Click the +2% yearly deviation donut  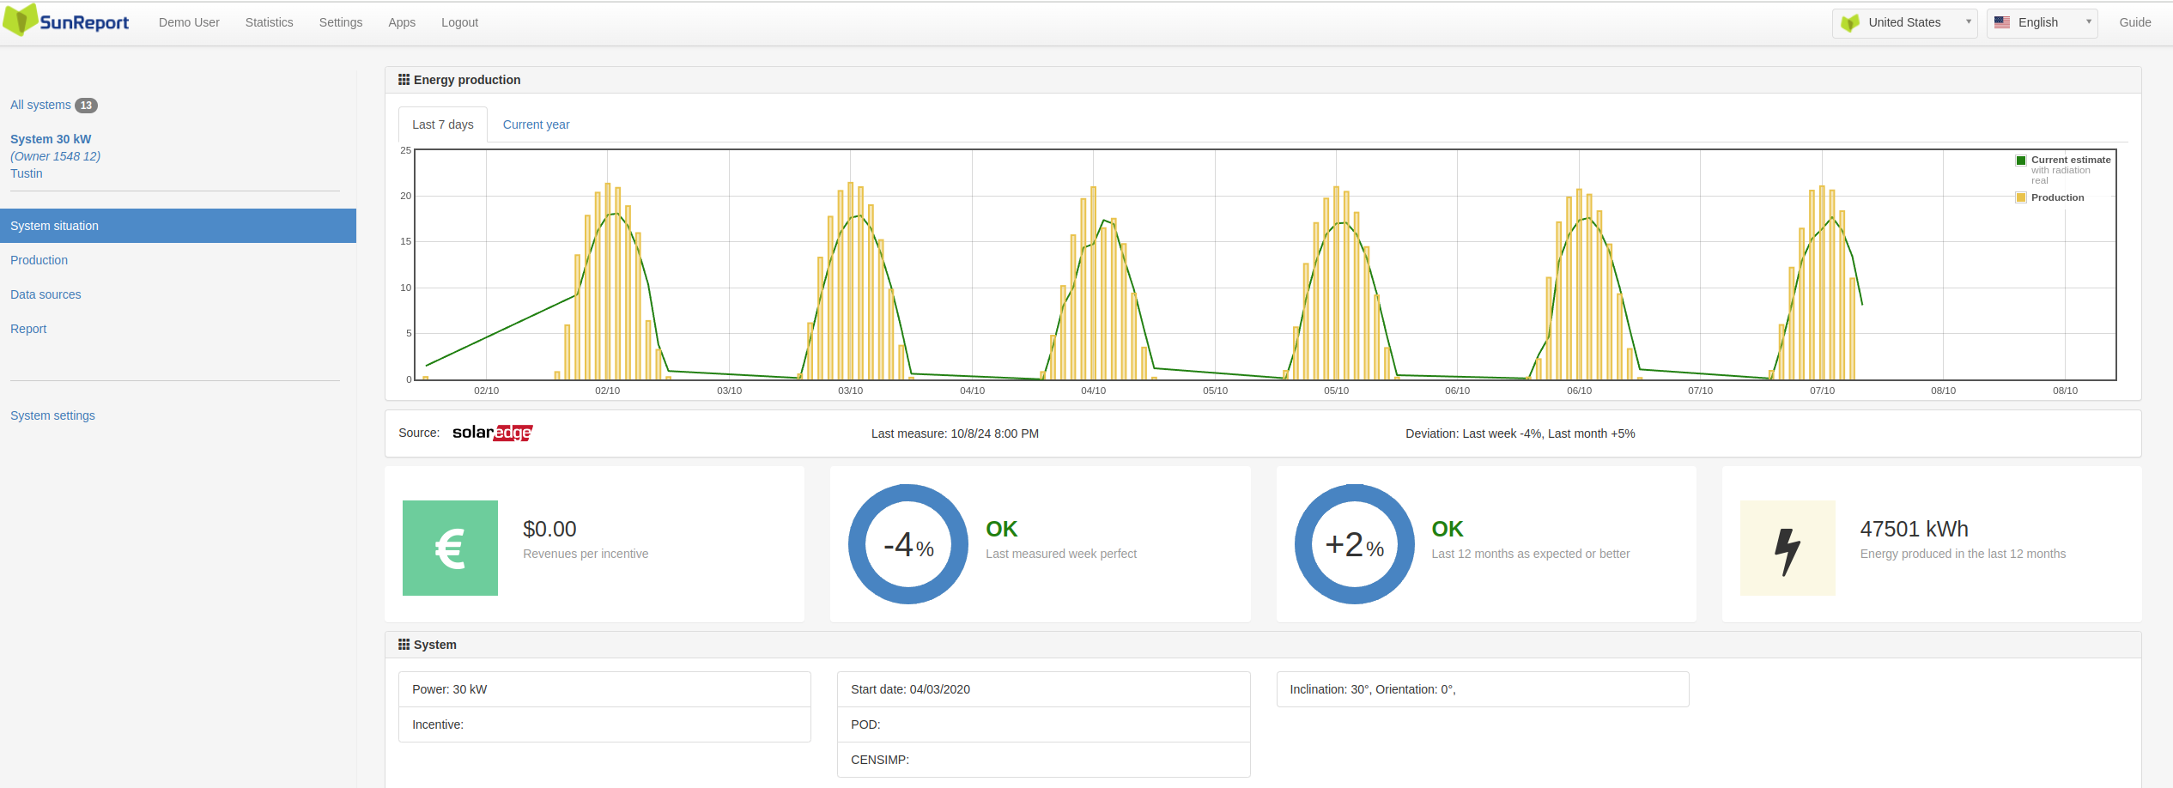point(1355,544)
